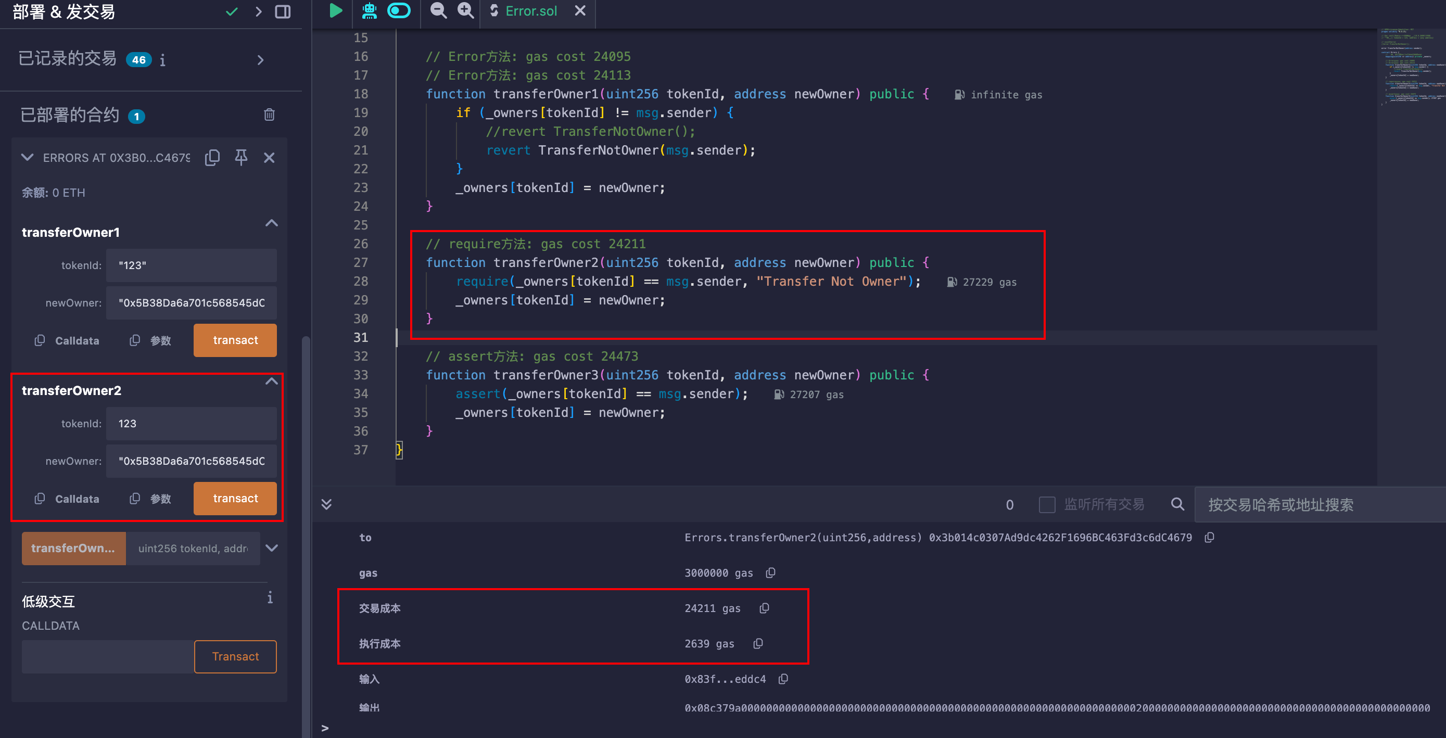Viewport: 1446px width, 738px height.
Task: Show info for recorded transactions
Action: tap(163, 60)
